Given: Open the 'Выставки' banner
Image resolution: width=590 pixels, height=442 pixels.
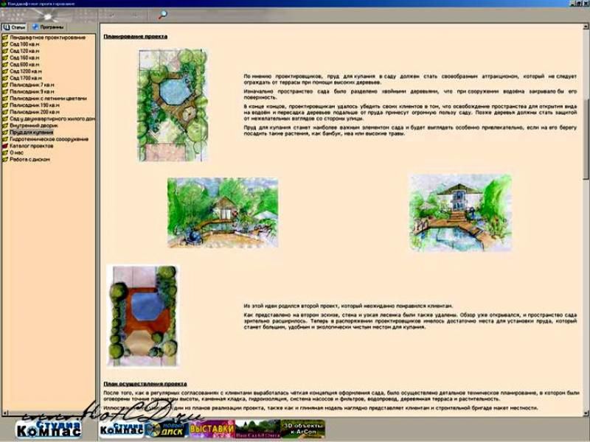Looking at the screenshot, I should 212,428.
